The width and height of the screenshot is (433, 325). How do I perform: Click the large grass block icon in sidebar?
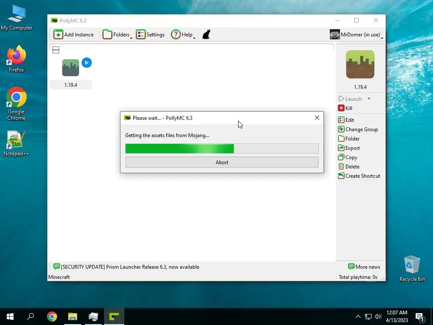click(360, 64)
